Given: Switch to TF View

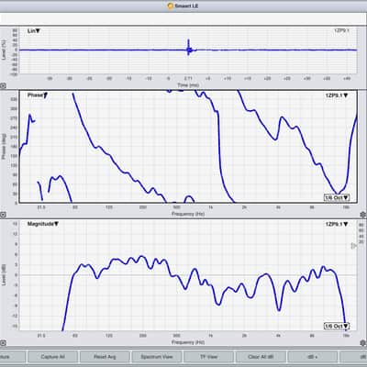Looking at the screenshot, I should (208, 357).
